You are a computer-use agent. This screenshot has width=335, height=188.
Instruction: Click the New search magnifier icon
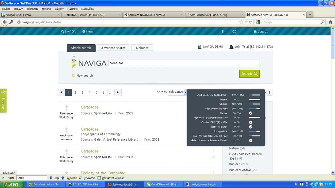click(73, 76)
